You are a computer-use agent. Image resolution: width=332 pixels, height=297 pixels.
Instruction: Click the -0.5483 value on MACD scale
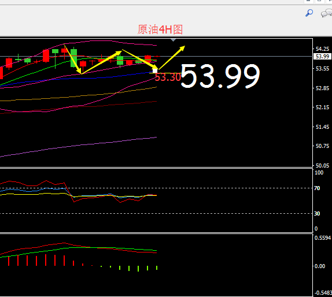click(323, 293)
